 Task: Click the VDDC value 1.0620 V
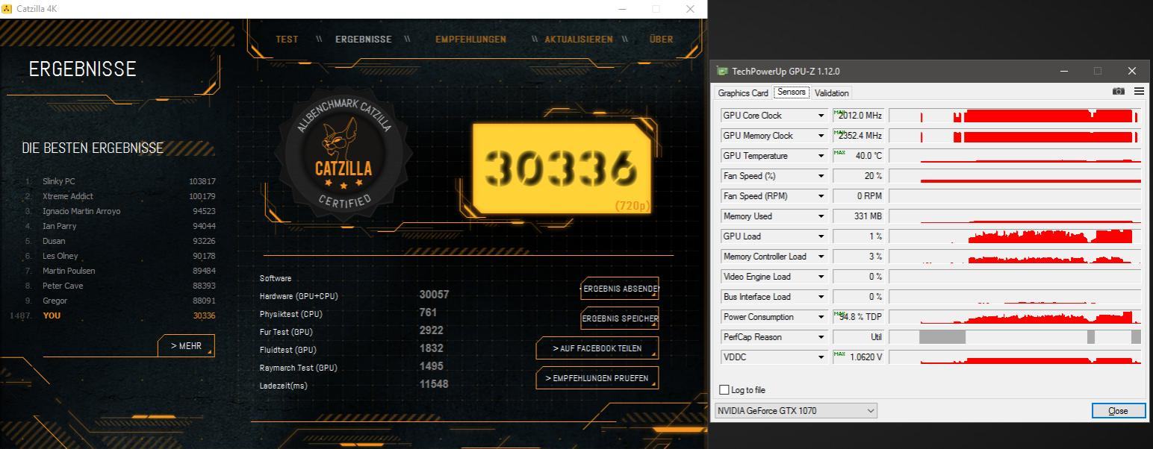click(x=859, y=357)
